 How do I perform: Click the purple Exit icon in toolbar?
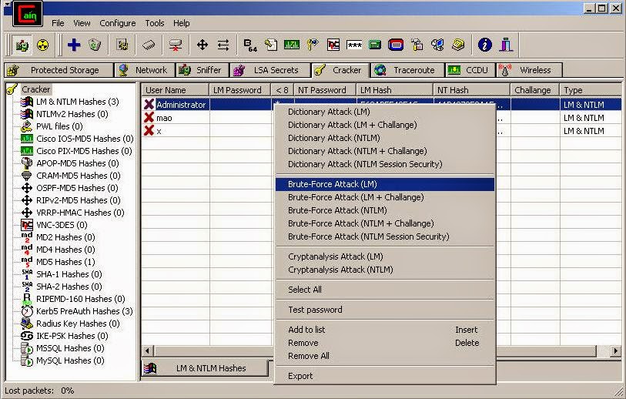[506, 45]
